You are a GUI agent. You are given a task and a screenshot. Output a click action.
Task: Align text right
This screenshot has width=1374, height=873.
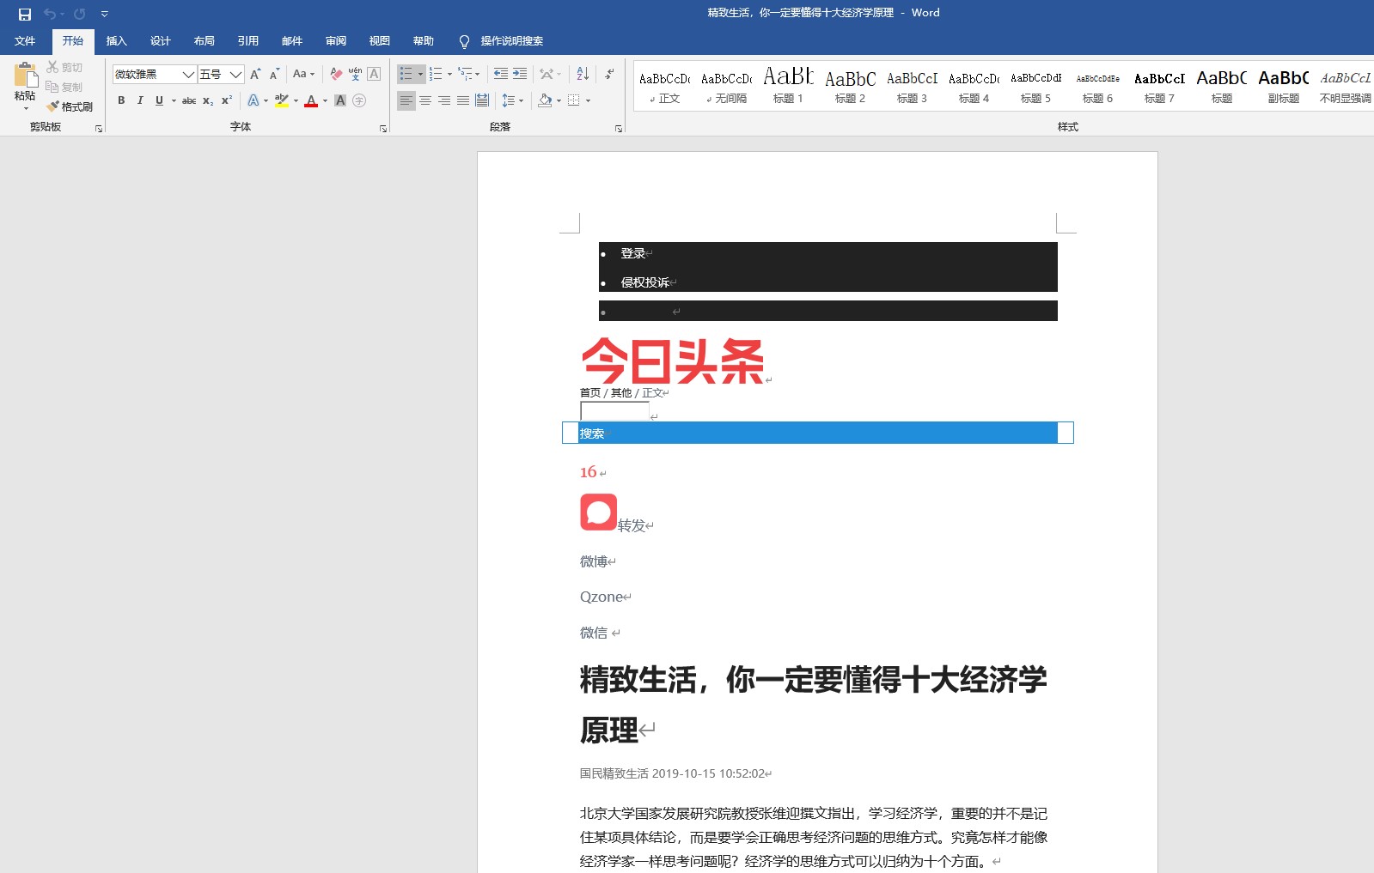(x=444, y=100)
